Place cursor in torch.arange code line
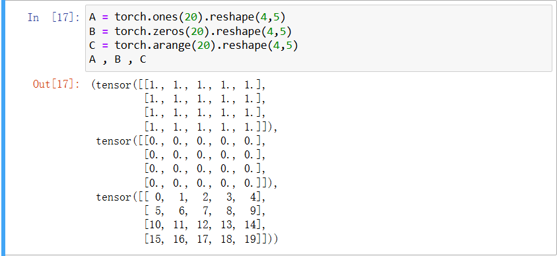 click(193, 46)
